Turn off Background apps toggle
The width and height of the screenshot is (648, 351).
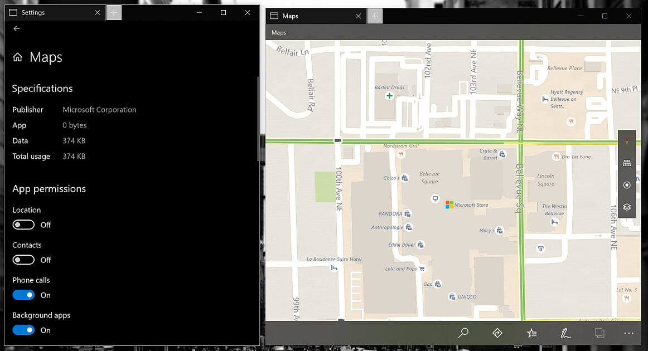pyautogui.click(x=23, y=330)
